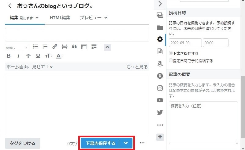The height and width of the screenshot is (150, 245).
Task: Switch to the プレビュー tab
Action: (x=91, y=18)
